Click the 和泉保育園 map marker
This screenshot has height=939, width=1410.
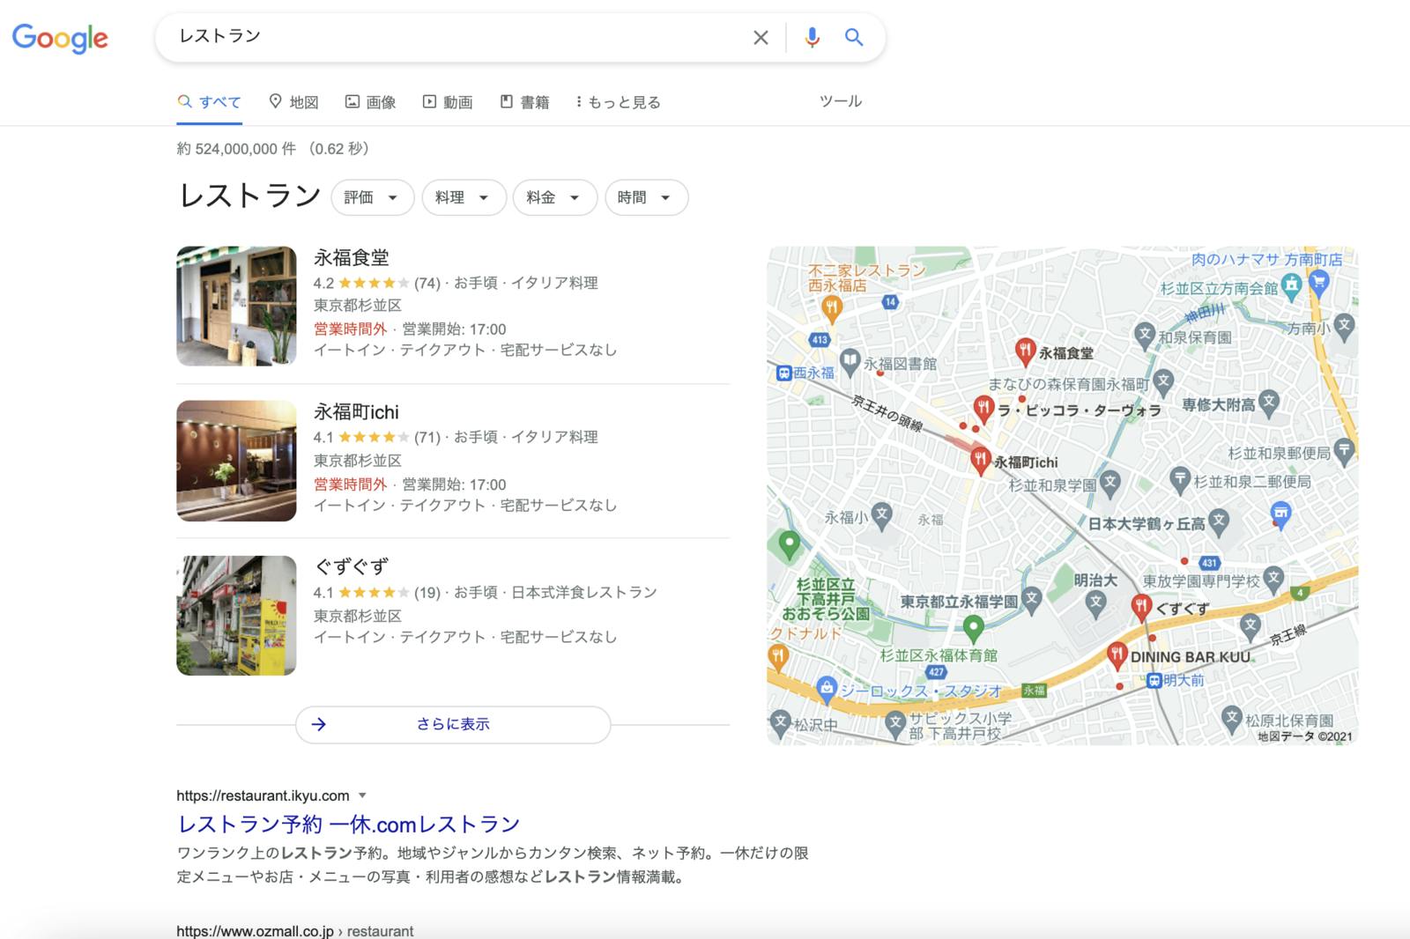1144,334
